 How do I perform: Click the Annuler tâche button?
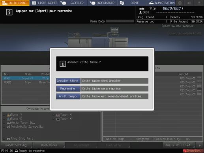[x=68, y=81]
